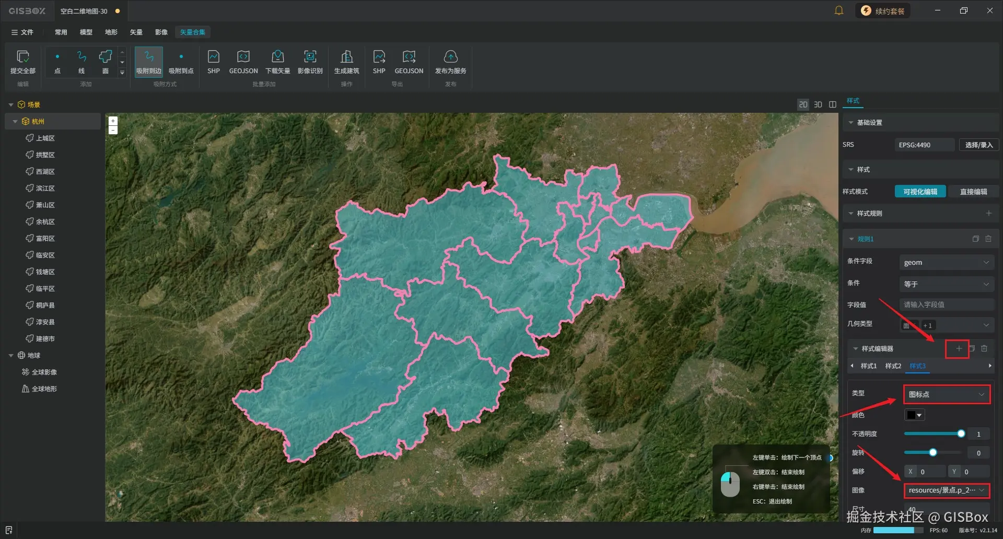Open the 颜色 black color swatch
Image resolution: width=1003 pixels, height=539 pixels.
tap(914, 415)
